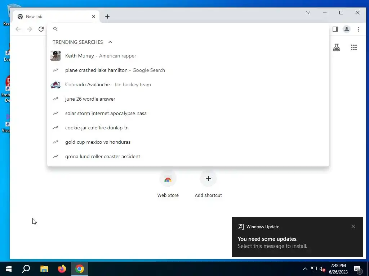This screenshot has width=369, height=276.
Task: Open the side panel icon
Action: tap(335, 29)
